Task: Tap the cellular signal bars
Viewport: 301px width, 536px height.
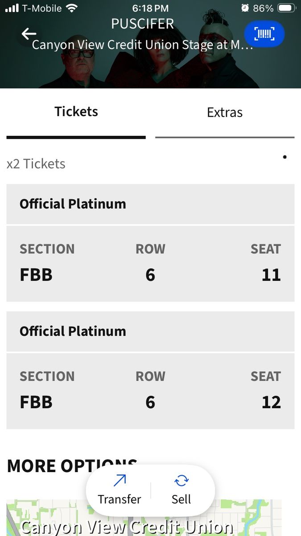Action: pos(12,8)
